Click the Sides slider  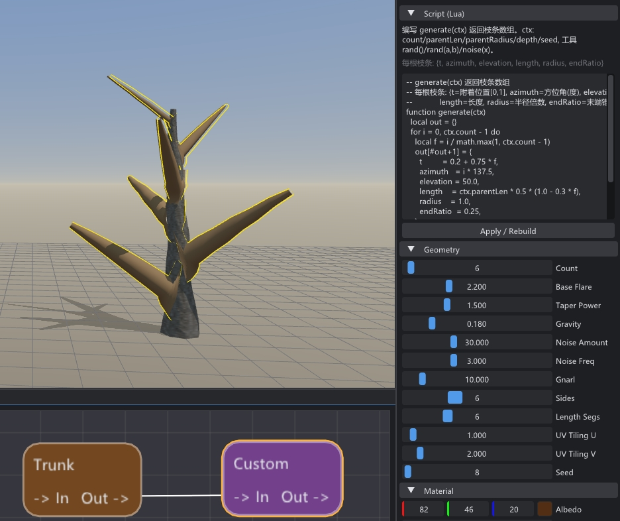tap(477, 398)
